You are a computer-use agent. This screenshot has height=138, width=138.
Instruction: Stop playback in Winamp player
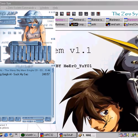[15, 33]
